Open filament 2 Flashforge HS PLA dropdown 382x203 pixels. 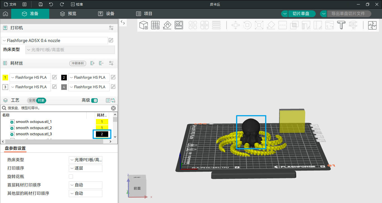tap(89, 78)
